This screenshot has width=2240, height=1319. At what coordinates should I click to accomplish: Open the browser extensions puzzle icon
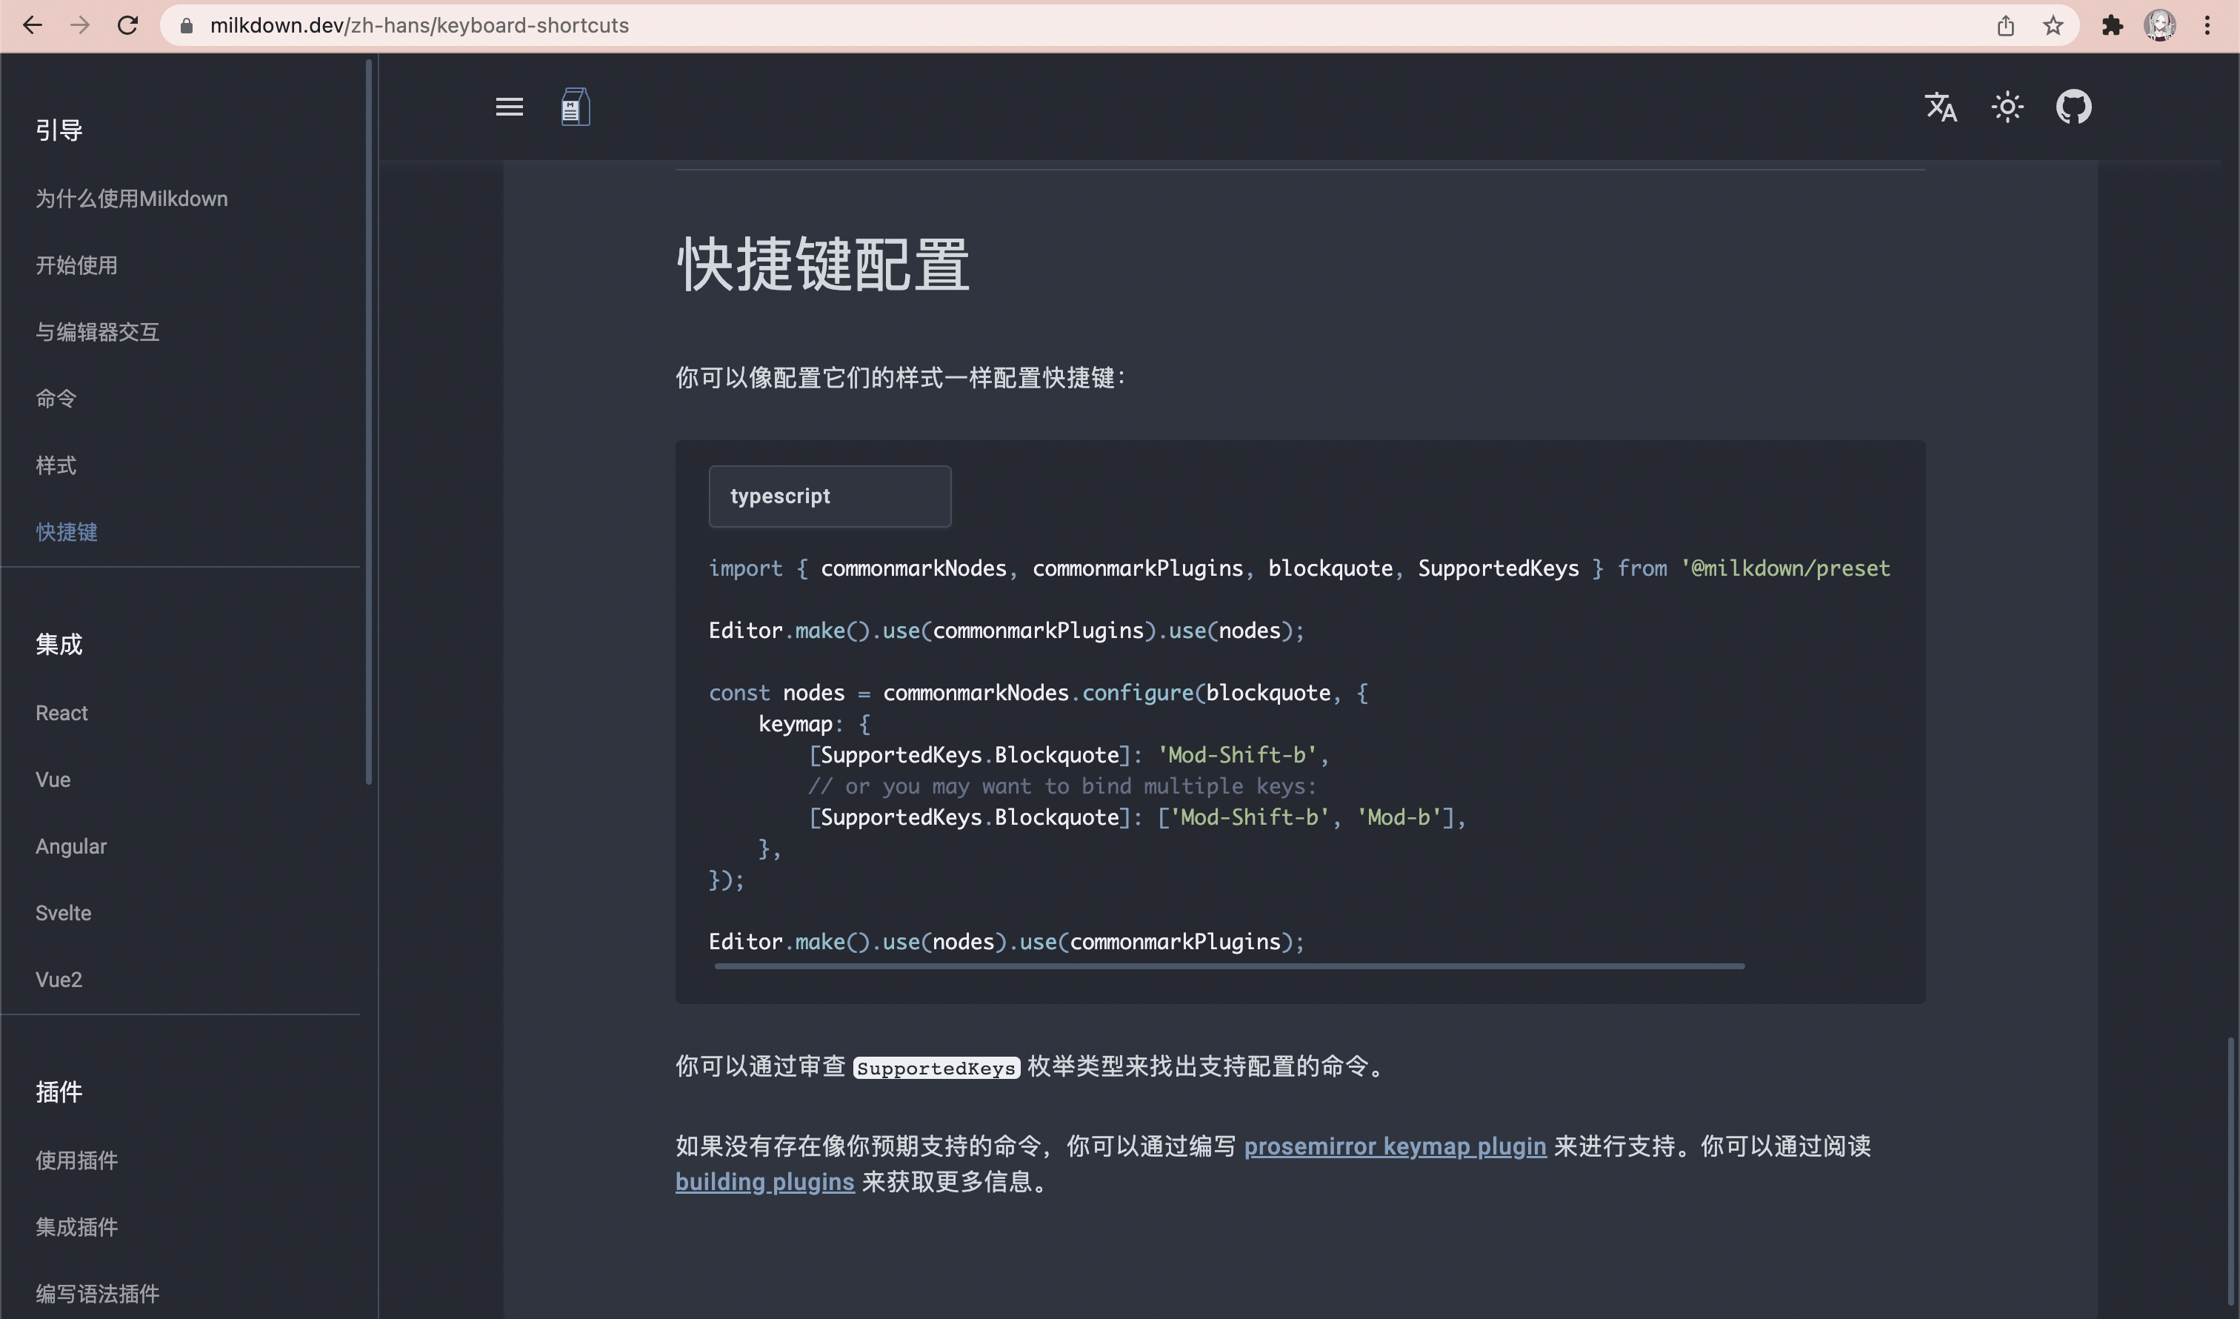[x=2113, y=25]
